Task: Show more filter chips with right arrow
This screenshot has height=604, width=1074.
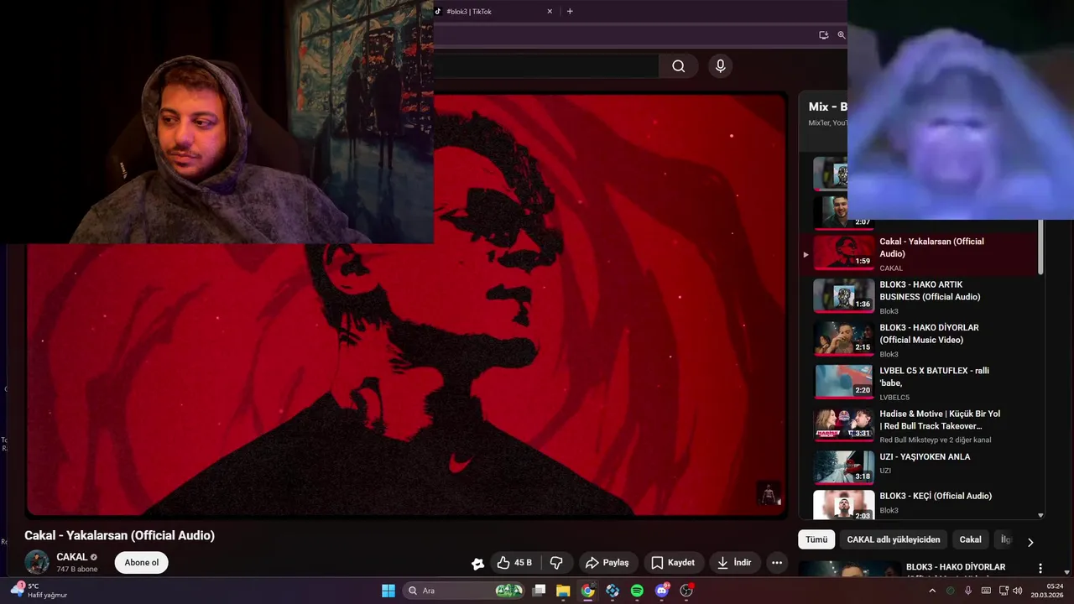Action: pos(1030,542)
